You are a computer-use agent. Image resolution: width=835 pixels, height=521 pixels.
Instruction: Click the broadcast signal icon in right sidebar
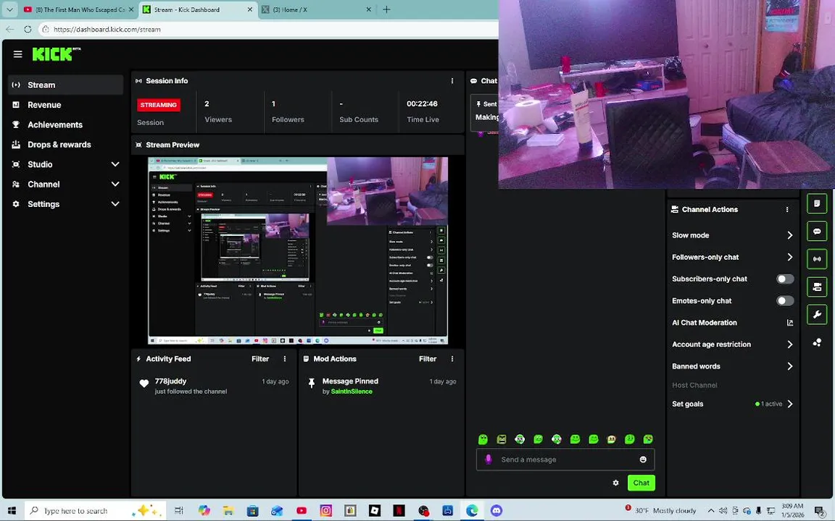tap(817, 259)
